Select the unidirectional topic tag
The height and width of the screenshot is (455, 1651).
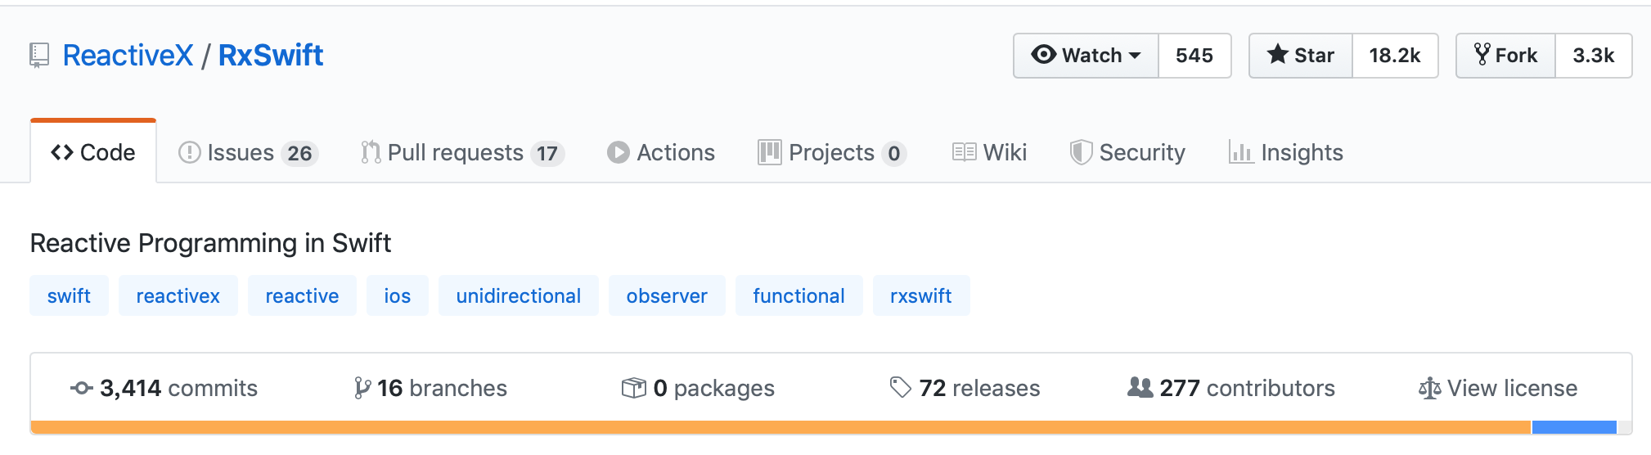coord(519,295)
